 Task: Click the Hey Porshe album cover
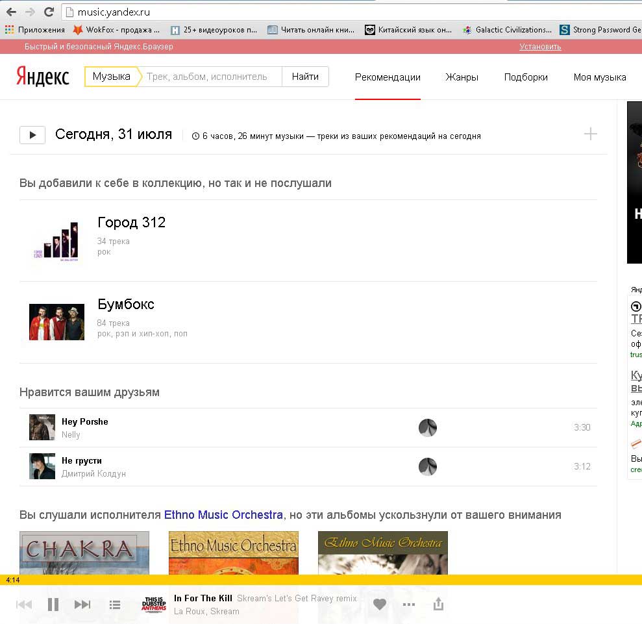42,427
